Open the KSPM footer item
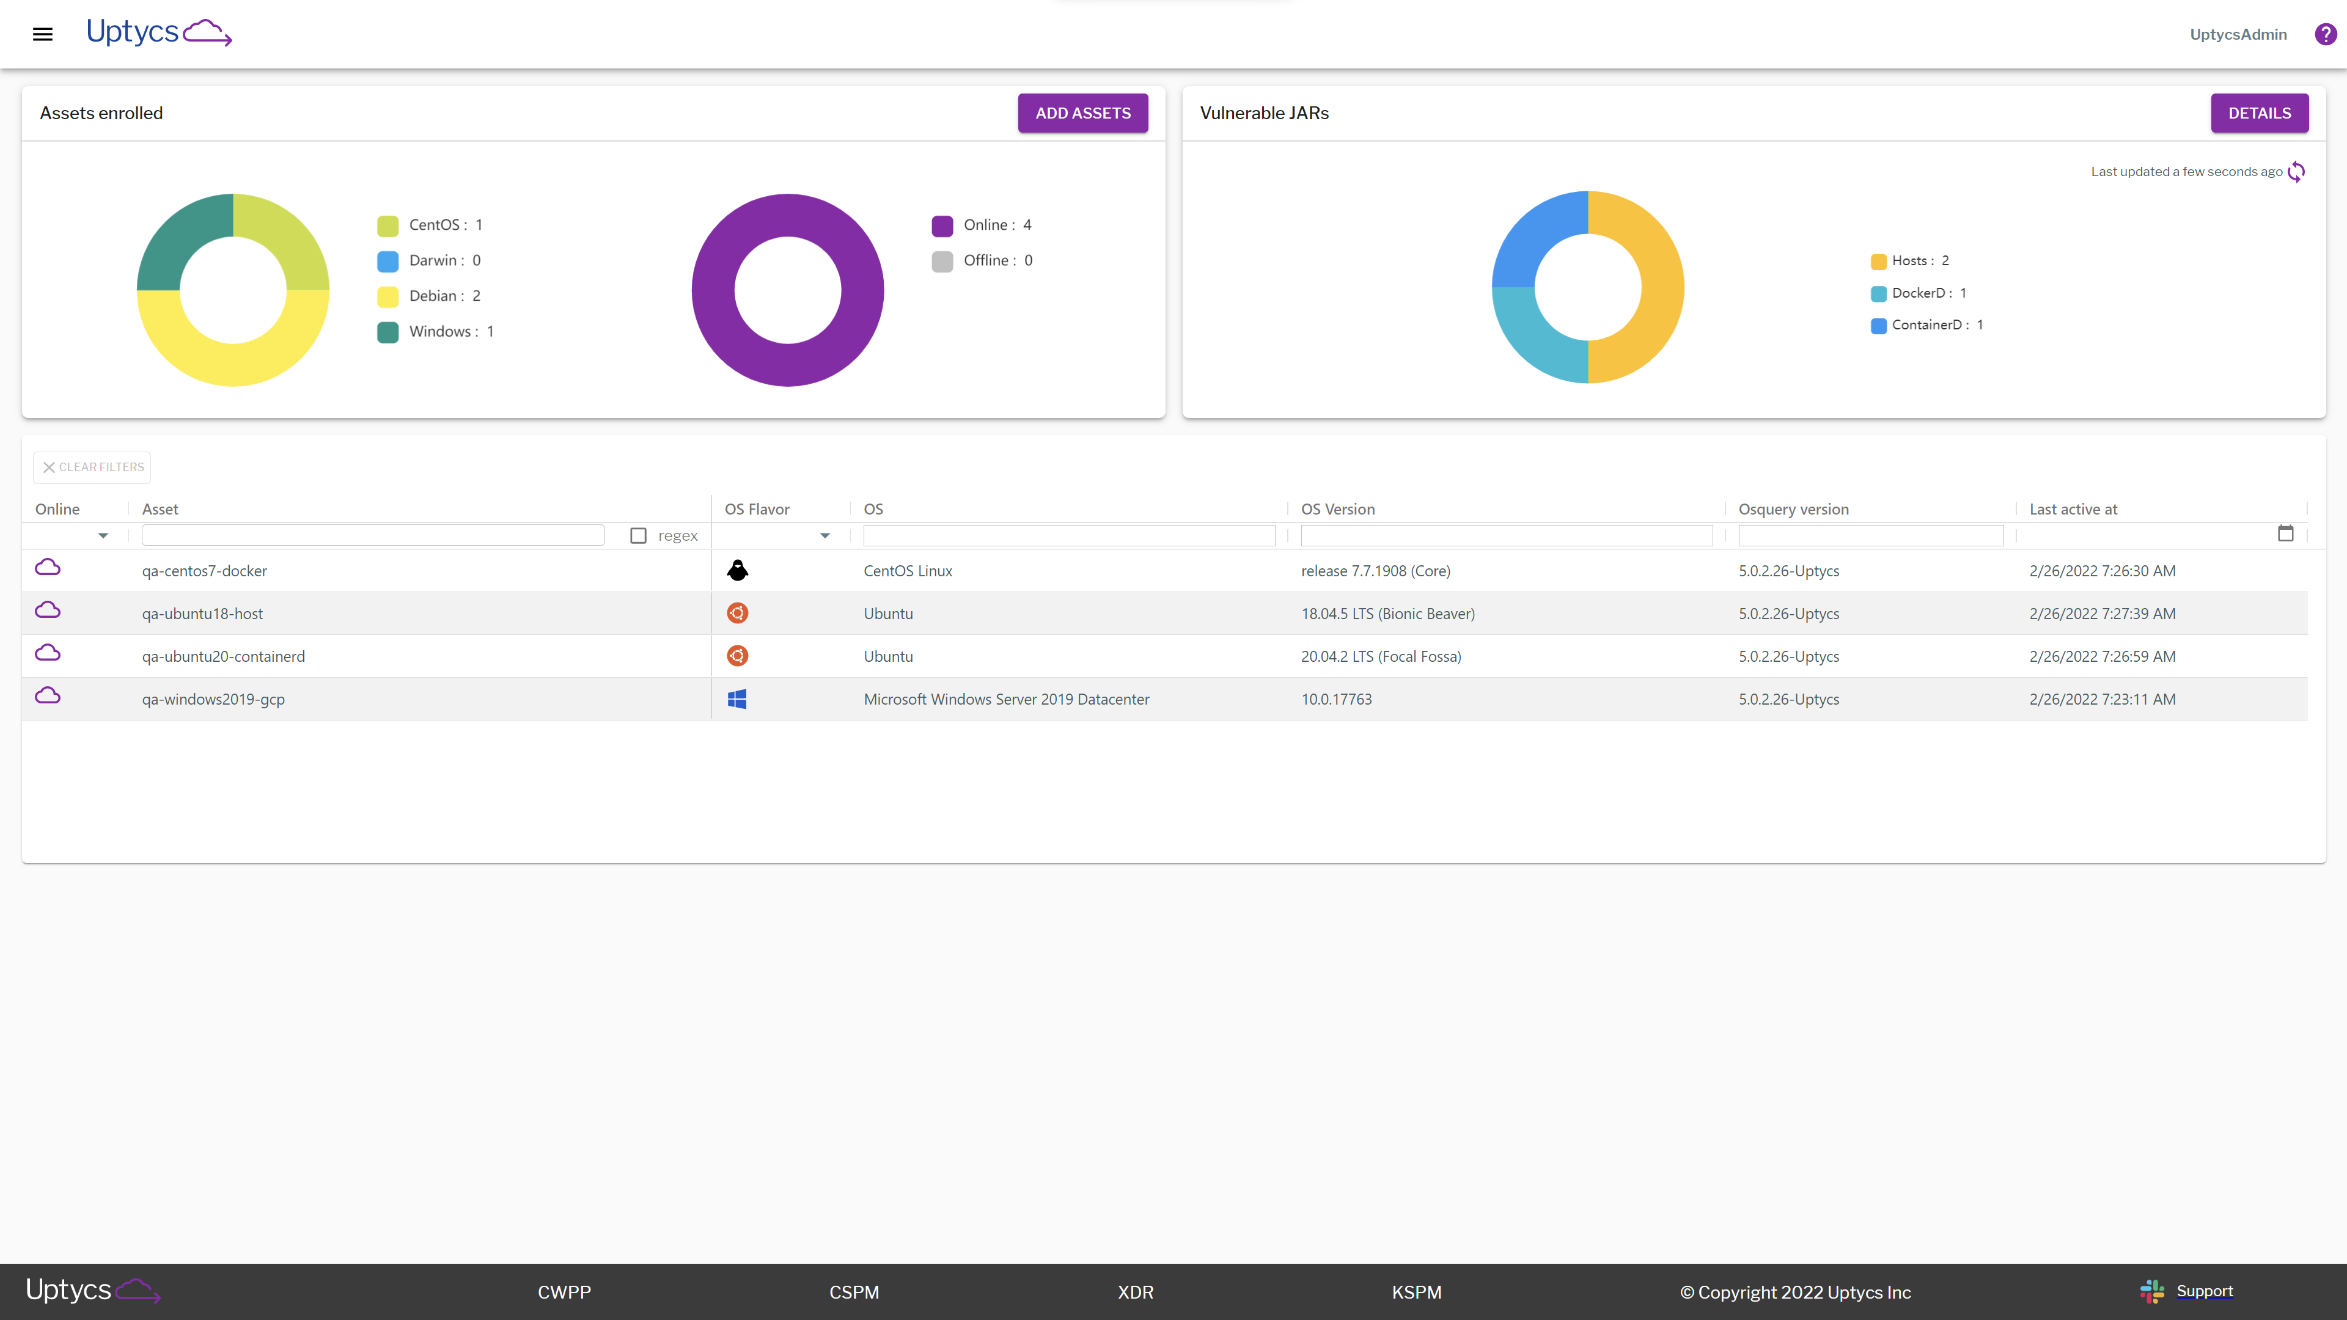The height and width of the screenshot is (1320, 2347). click(x=1416, y=1292)
